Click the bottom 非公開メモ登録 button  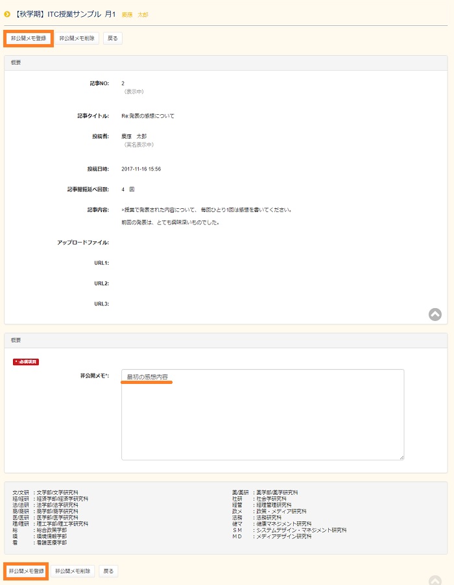26,571
